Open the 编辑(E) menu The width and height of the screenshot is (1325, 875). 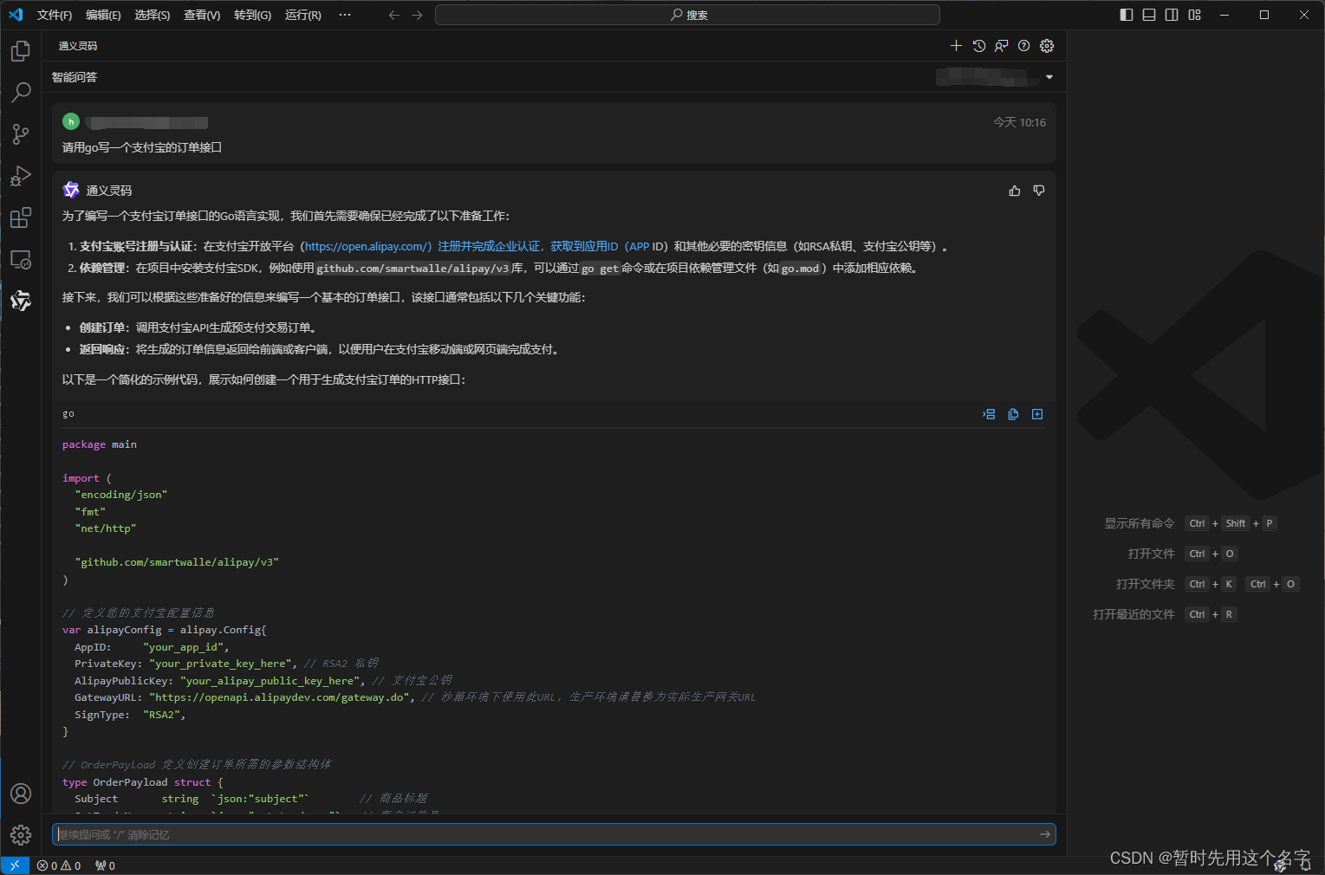[x=103, y=15]
